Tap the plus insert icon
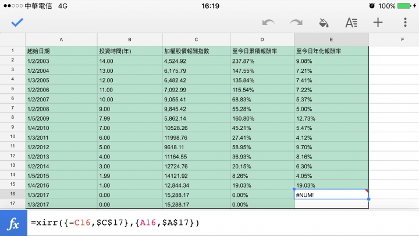Image resolution: width=419 pixels, height=236 pixels. [x=378, y=22]
